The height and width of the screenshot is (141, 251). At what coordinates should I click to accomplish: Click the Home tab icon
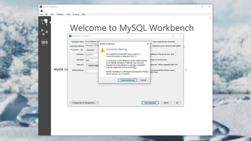click(42, 11)
